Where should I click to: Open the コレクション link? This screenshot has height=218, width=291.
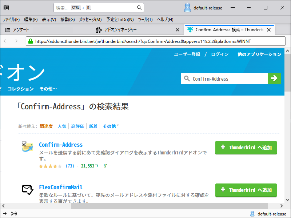21,89
